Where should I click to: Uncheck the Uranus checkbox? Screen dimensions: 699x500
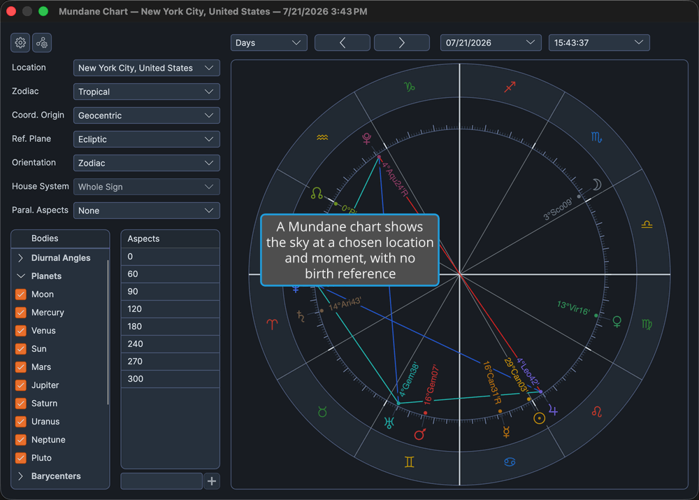pos(20,422)
